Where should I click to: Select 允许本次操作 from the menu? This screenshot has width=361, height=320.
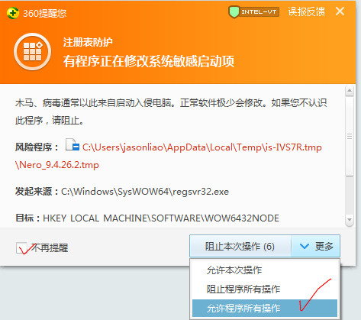[x=234, y=270]
